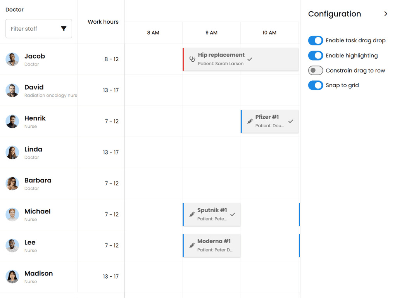Open the Moderna #1 event for Peter
The height and width of the screenshot is (298, 397).
coord(212,245)
